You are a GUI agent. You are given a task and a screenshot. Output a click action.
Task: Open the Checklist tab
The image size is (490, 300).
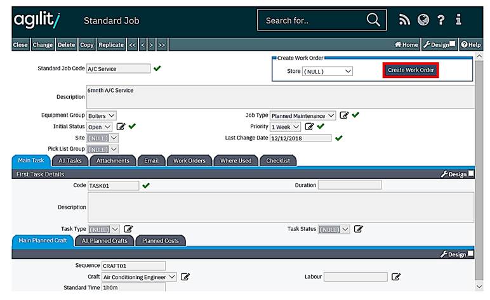[277, 161]
